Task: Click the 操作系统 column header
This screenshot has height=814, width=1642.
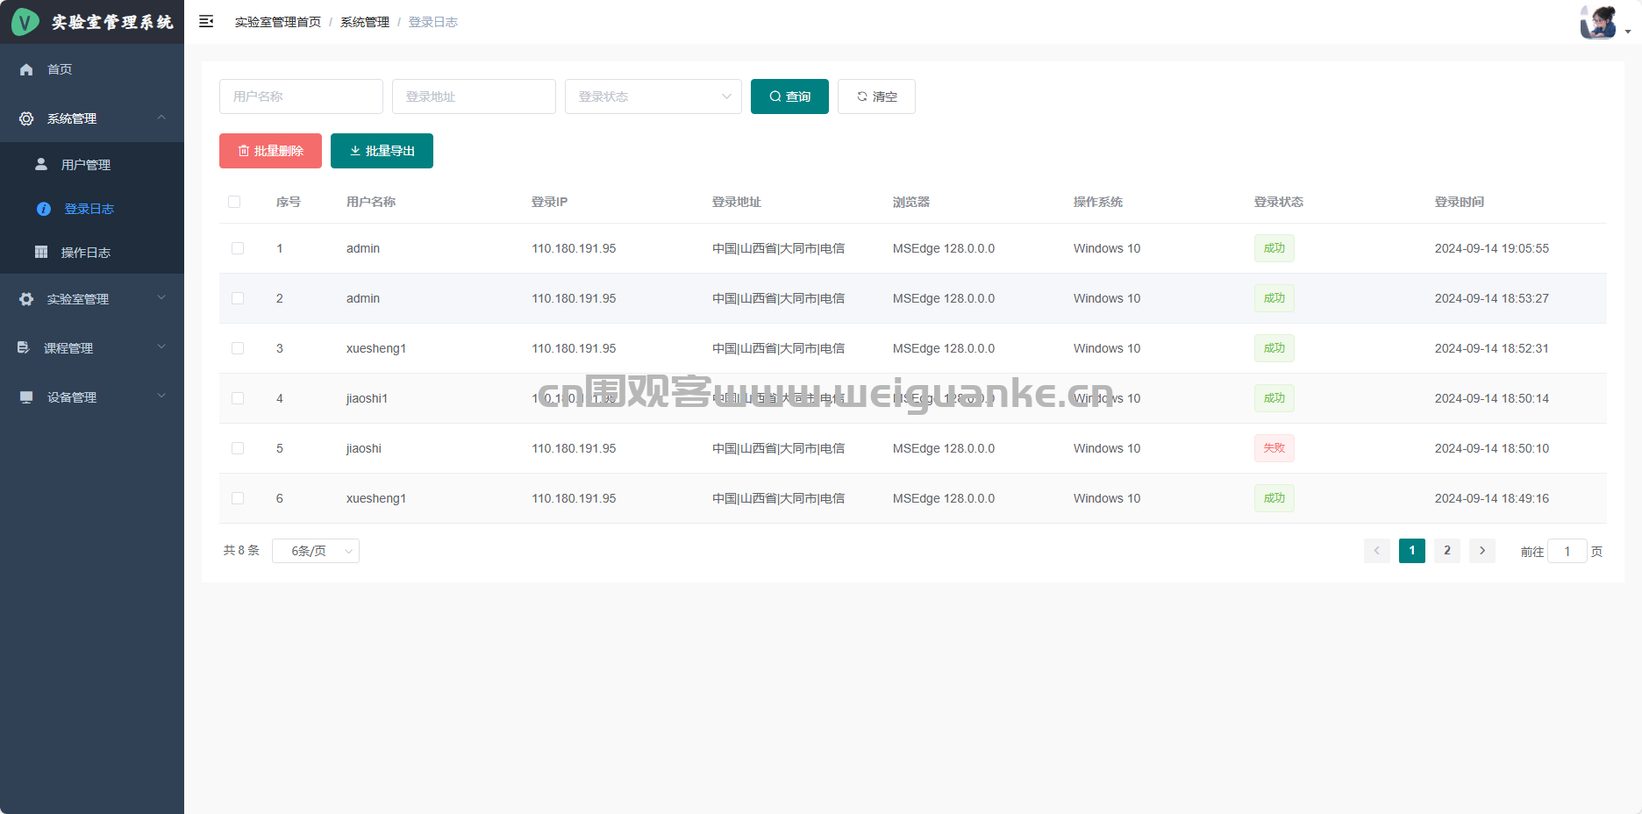Action: pos(1097,202)
